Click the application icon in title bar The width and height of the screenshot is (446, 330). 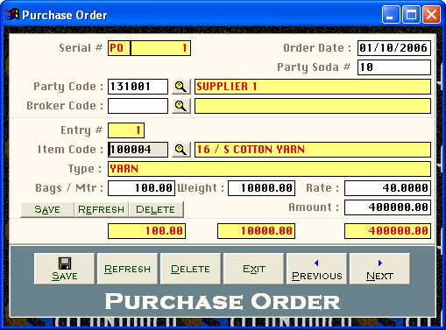pyautogui.click(x=12, y=15)
